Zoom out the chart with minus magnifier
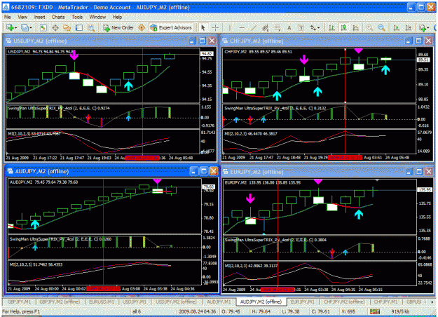This screenshot has width=438, height=317. click(x=381, y=27)
